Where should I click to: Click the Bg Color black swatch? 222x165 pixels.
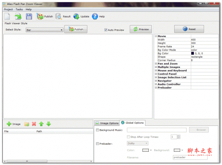click(x=192, y=53)
